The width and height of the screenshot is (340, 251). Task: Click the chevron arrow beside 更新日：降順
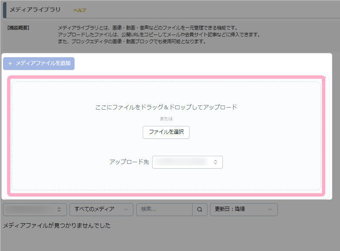[270, 210]
